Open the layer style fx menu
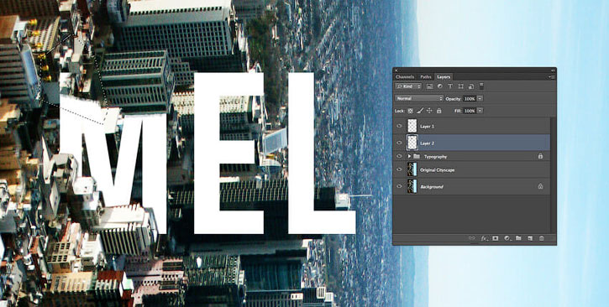This screenshot has height=307, width=609. click(484, 238)
